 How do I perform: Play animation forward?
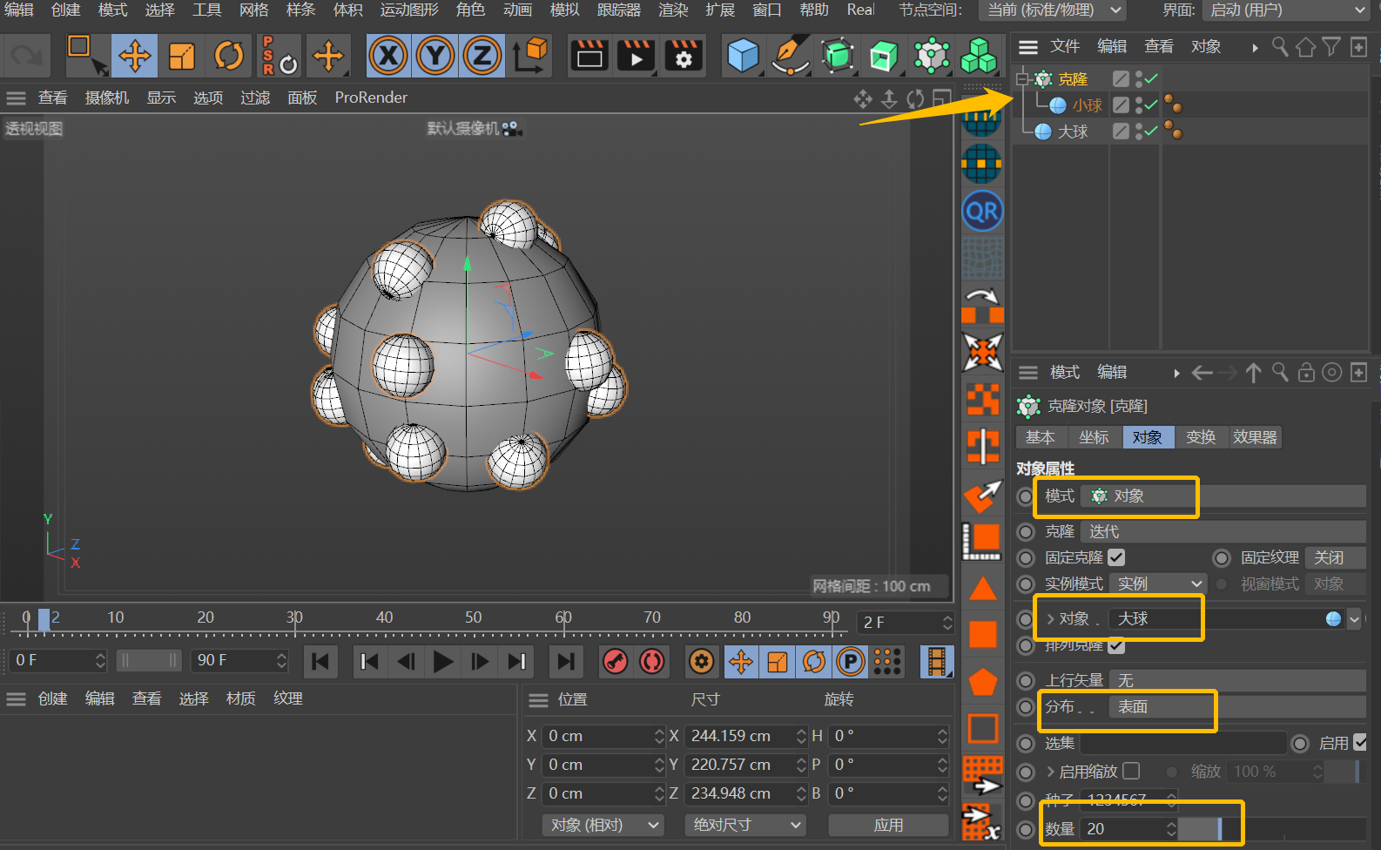[x=442, y=662]
